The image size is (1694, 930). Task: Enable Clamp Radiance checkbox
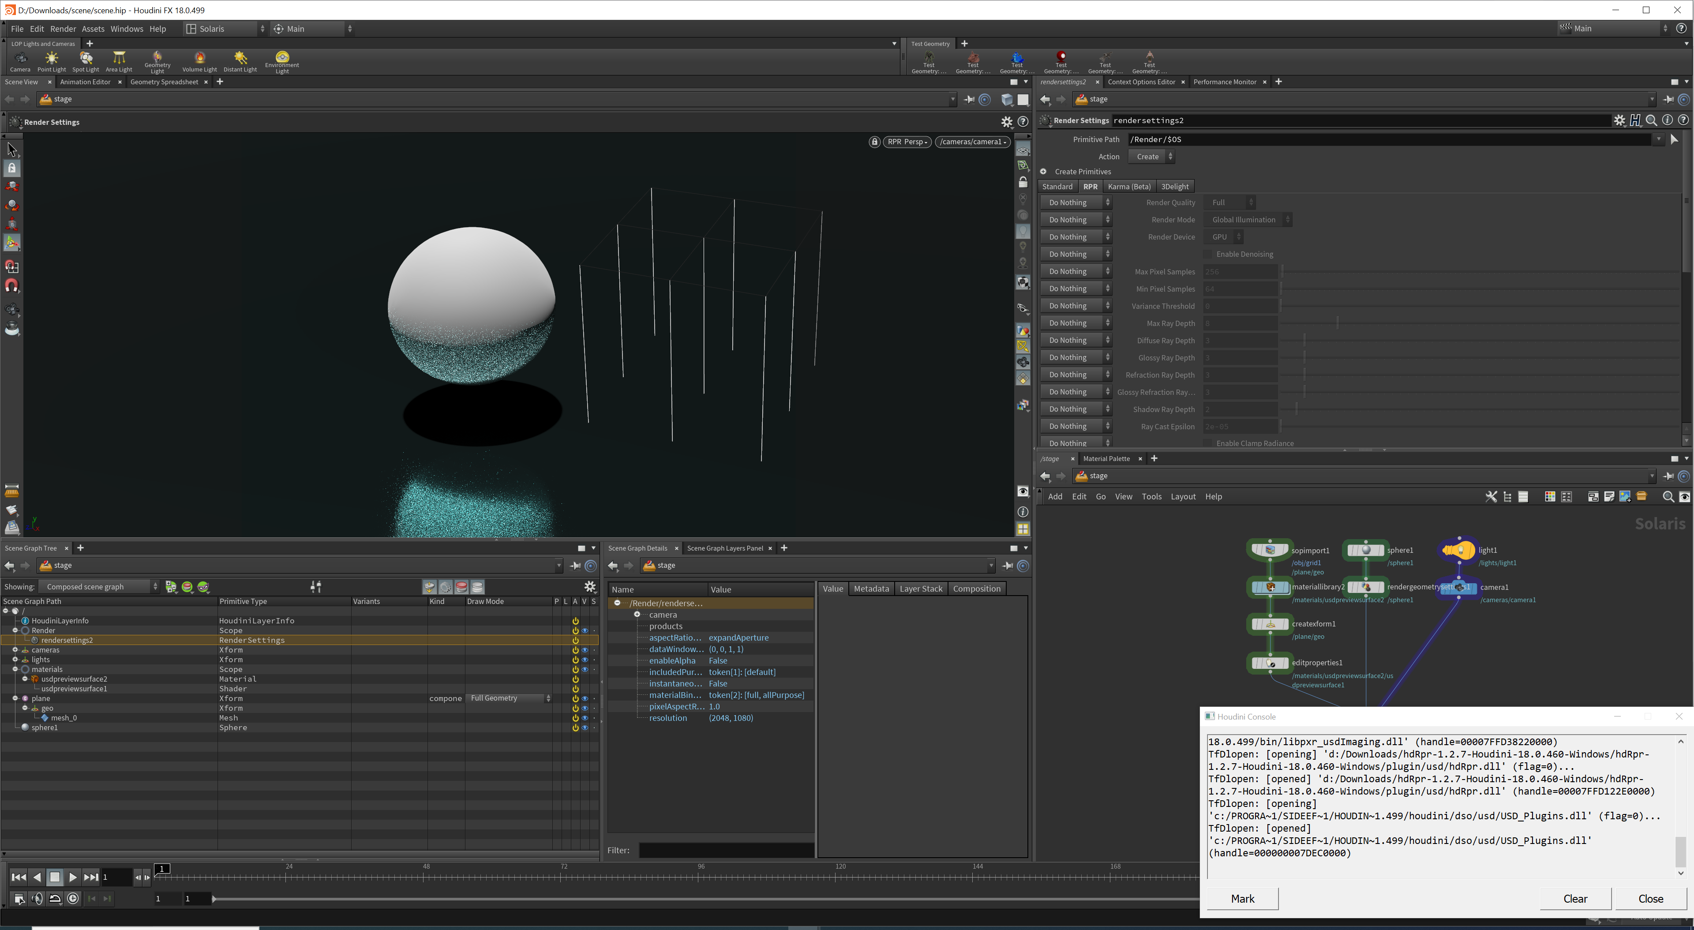pyautogui.click(x=1207, y=443)
